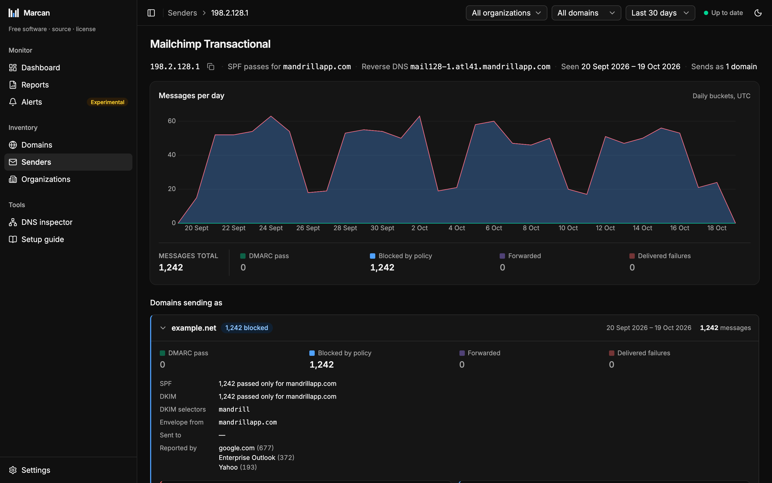Click the Domains globe icon
This screenshot has height=483, width=772.
click(x=13, y=145)
